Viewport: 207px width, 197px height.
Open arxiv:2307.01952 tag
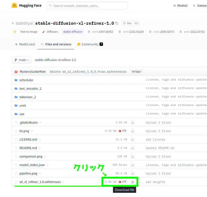click(101, 32)
